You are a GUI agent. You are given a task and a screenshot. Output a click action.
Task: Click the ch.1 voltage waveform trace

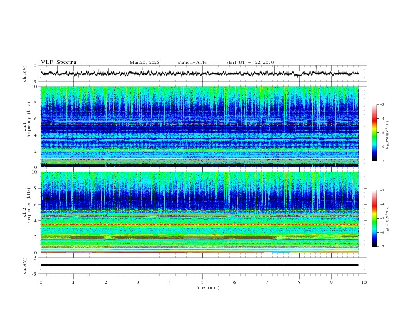point(199,74)
